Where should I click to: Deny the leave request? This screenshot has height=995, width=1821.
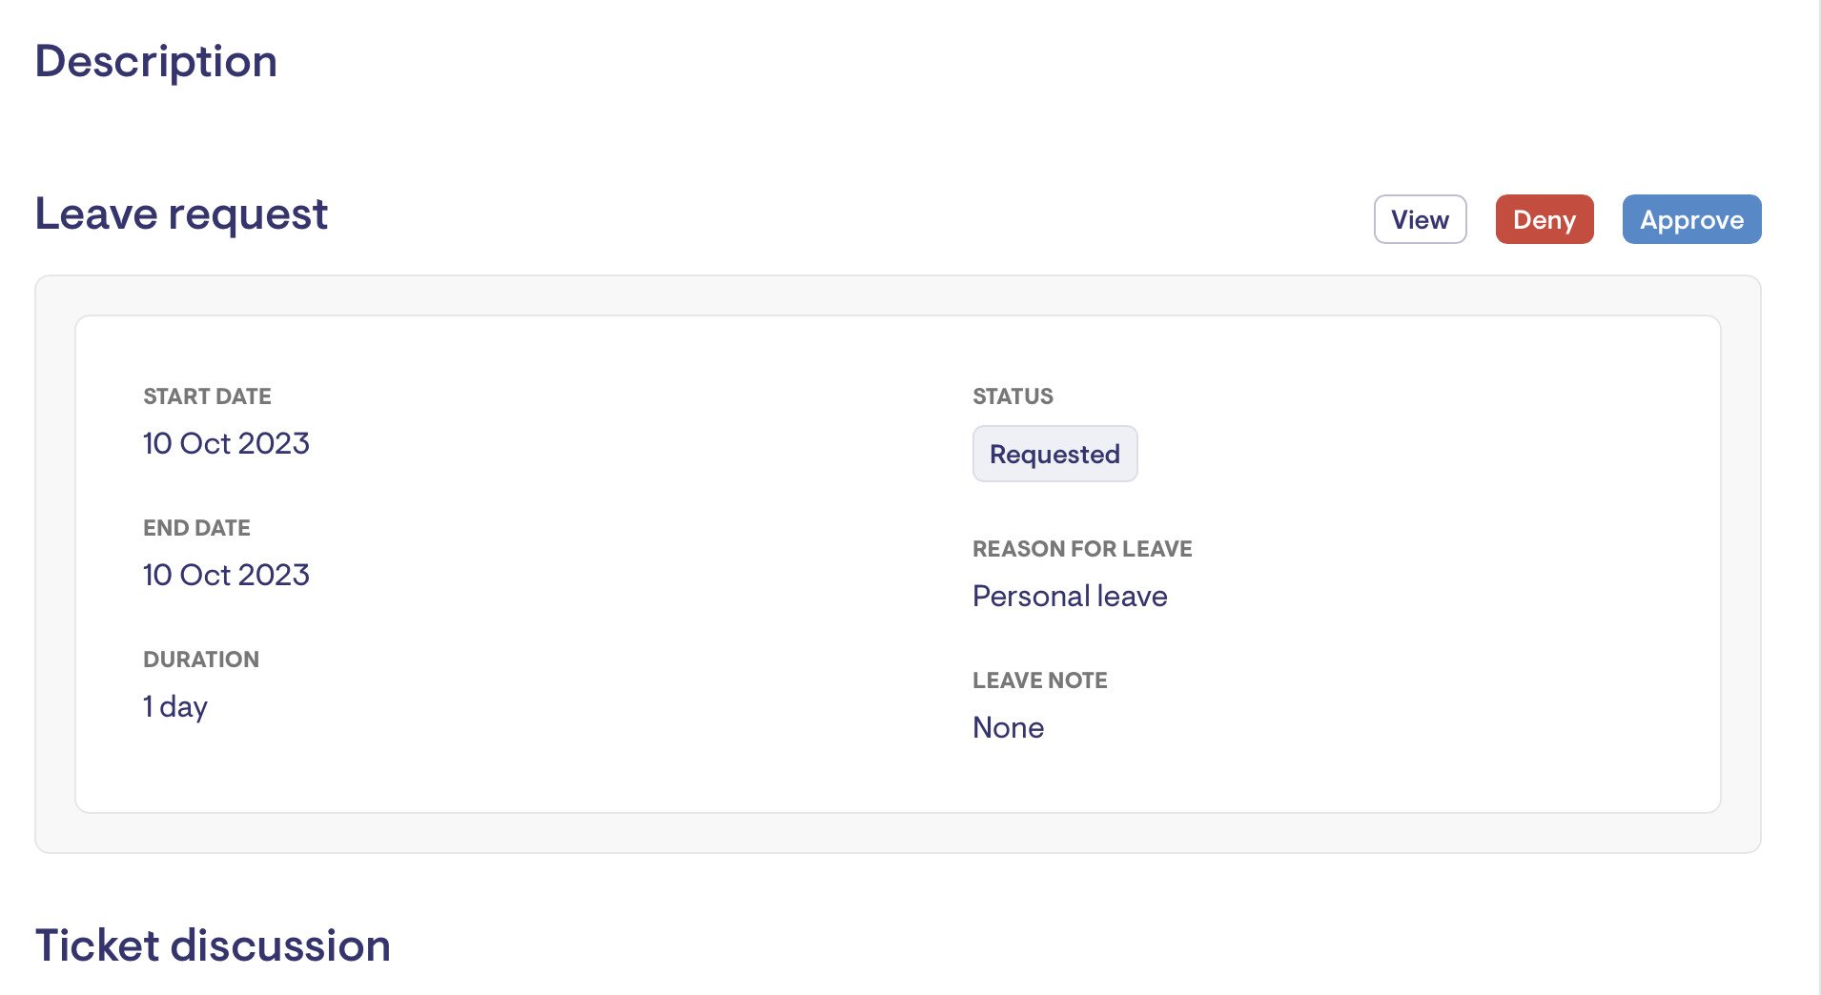click(1544, 219)
